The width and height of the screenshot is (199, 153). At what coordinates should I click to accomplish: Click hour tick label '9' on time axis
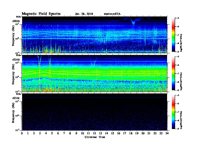pyautogui.click(x=76, y=133)
